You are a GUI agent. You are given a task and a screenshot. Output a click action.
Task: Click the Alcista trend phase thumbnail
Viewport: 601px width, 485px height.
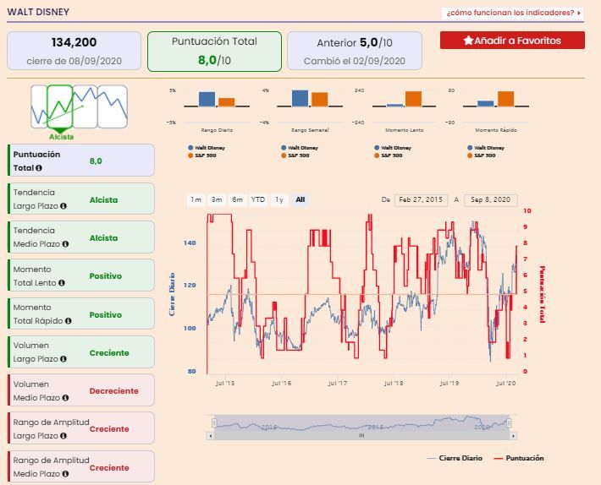(x=60, y=106)
